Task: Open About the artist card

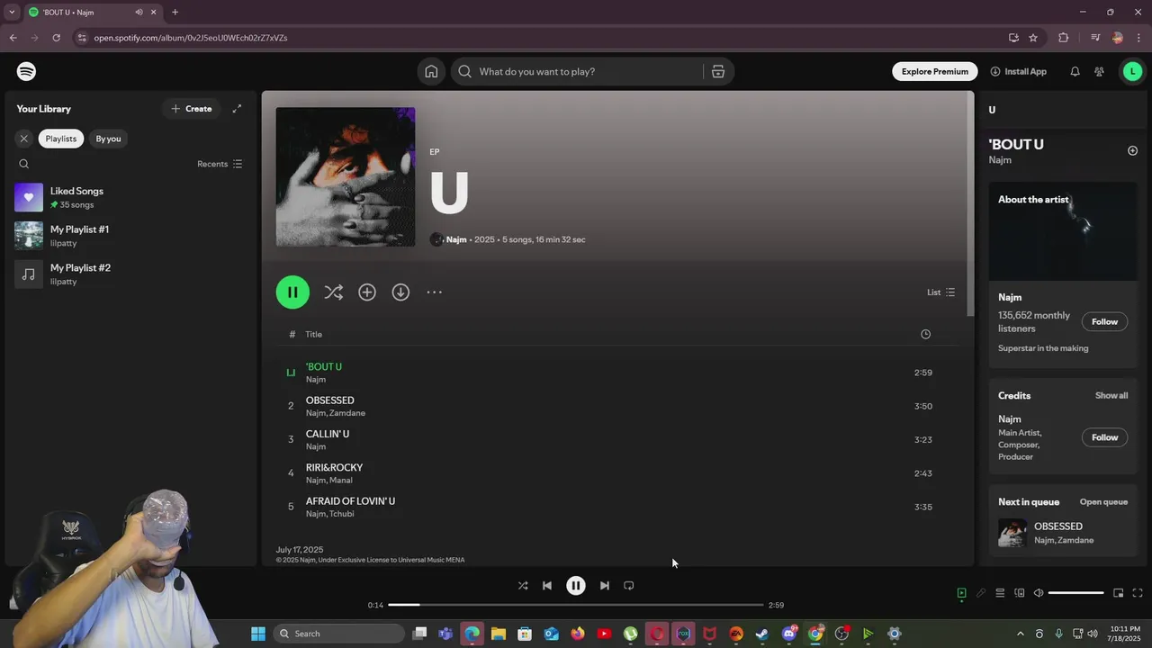Action: 1063,274
